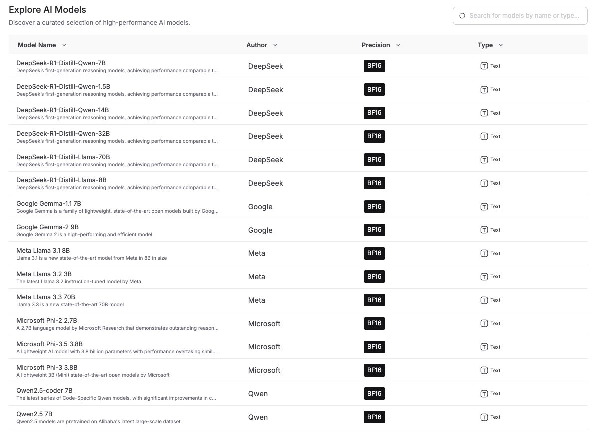Click the Type column header label
The image size is (592, 433).
click(x=485, y=45)
